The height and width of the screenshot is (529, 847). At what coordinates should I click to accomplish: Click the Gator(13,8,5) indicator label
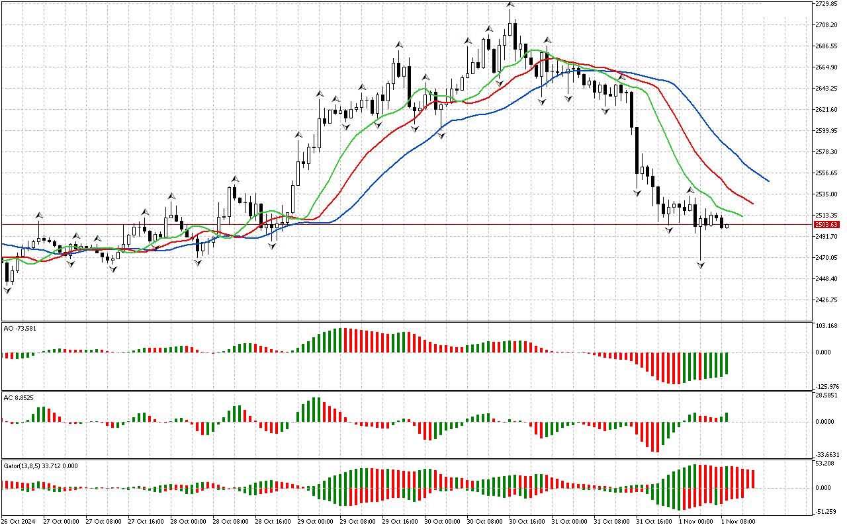tap(40, 466)
